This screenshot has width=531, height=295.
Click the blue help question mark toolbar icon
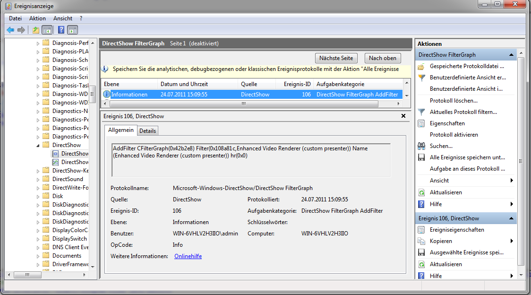pyautogui.click(x=61, y=30)
